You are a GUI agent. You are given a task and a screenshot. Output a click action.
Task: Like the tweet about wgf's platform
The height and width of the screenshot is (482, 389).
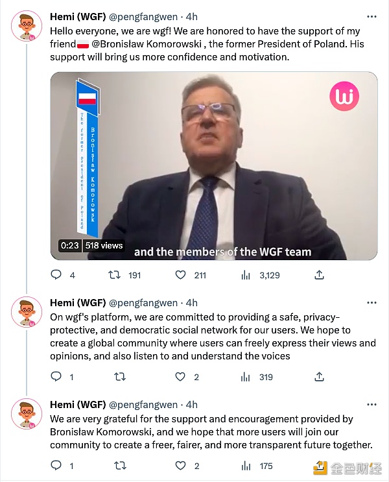[x=181, y=377]
